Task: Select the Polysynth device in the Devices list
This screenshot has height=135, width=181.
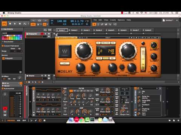Action: click(x=12, y=58)
